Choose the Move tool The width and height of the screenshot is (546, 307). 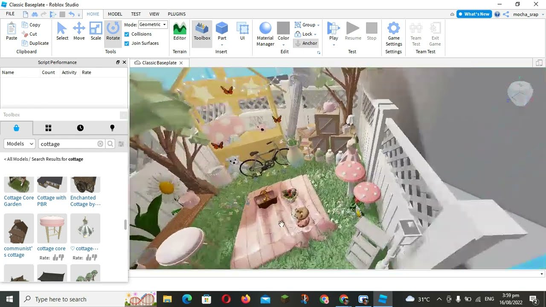click(x=79, y=31)
